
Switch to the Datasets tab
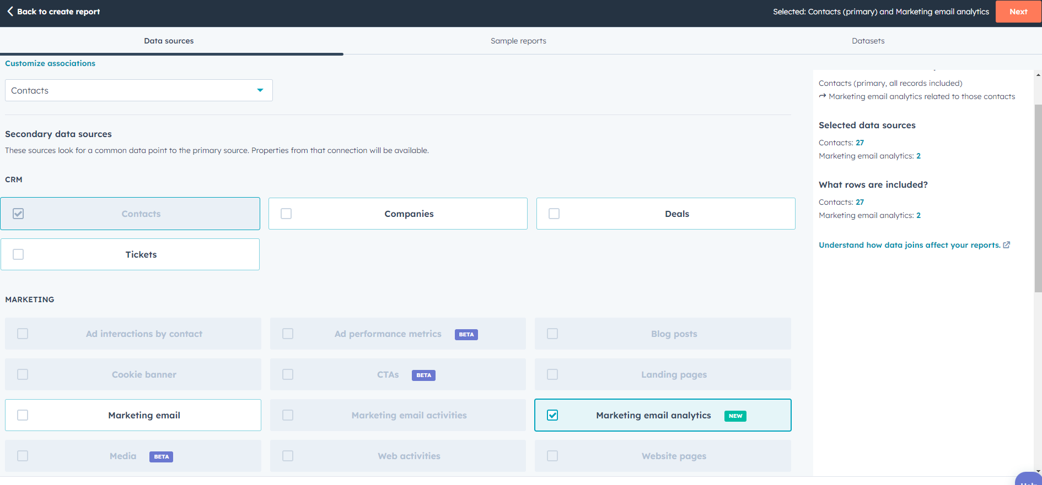pos(868,41)
